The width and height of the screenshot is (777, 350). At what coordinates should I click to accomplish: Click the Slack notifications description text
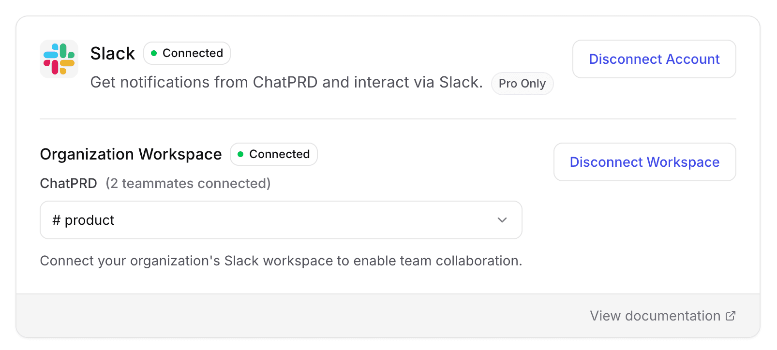pos(286,82)
